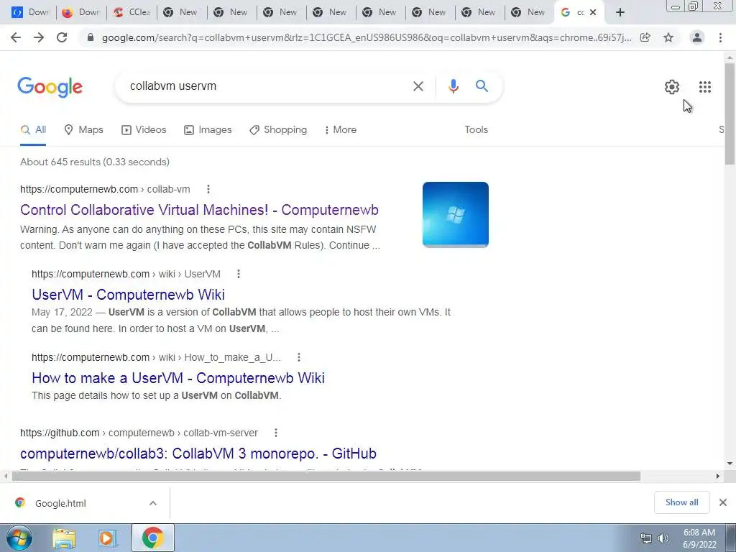Launch Windows Media Player from taskbar
Screen dimensions: 736x552
107,538
